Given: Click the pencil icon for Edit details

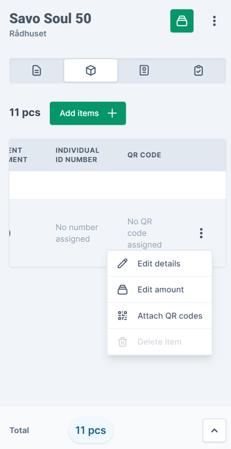Looking at the screenshot, I should coord(123,263).
